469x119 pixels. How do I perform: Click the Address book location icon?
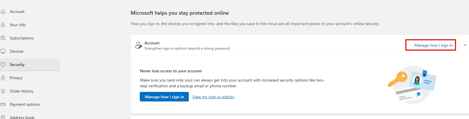[3, 117]
